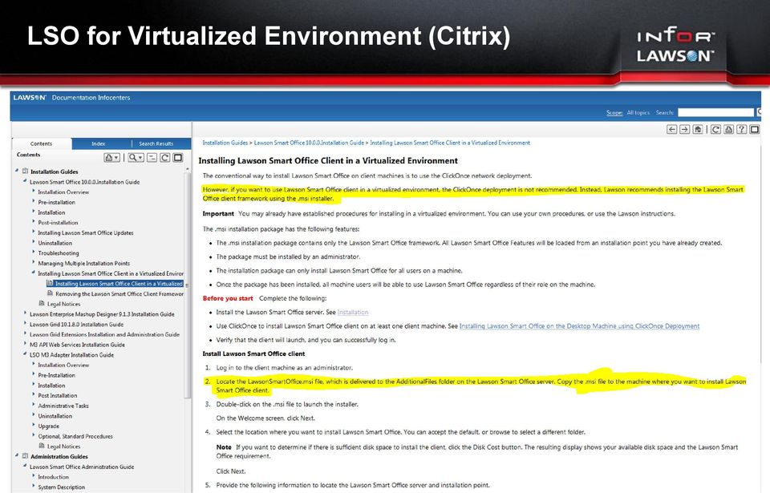
Task: Expand the Upgrade tree node
Action: (x=34, y=426)
